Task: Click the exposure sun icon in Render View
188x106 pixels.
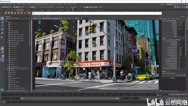Action: tap(78, 18)
